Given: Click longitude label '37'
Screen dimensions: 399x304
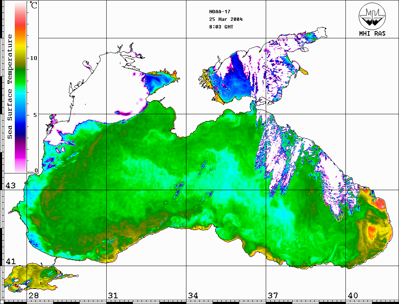Looking at the screenshot, I should (273, 296).
